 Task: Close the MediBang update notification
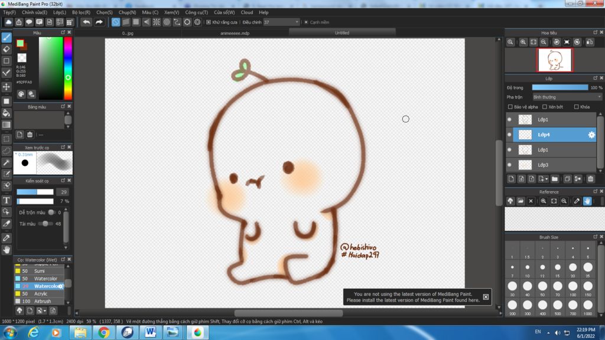point(486,297)
